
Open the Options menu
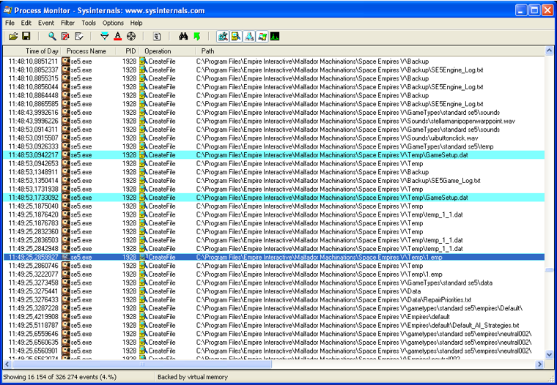coord(113,23)
